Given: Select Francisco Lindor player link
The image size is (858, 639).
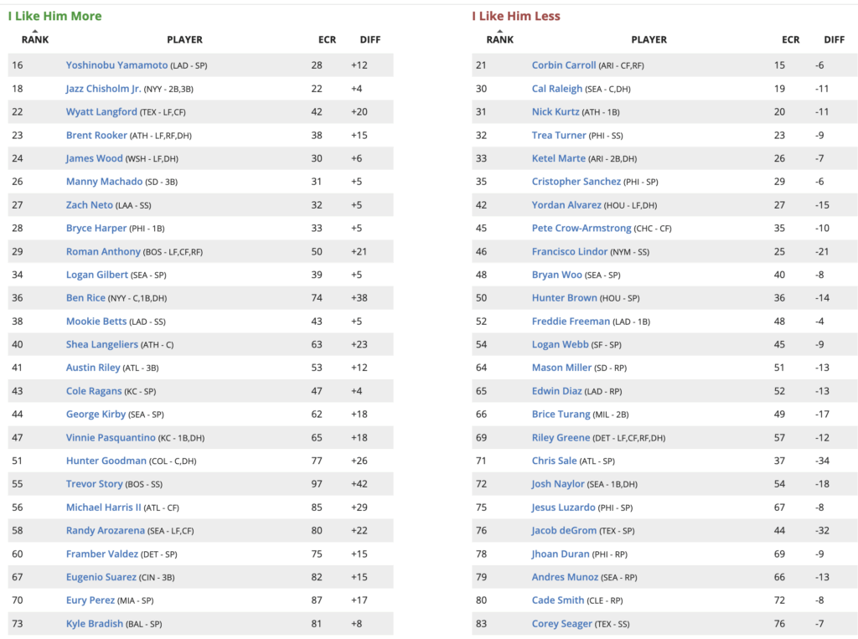Looking at the screenshot, I should coord(566,252).
